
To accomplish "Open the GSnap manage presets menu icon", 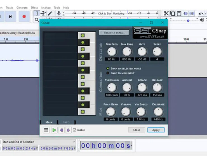I will [46, 130].
